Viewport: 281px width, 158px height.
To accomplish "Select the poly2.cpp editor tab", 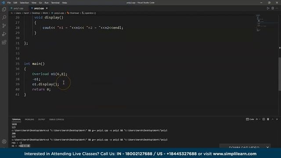I will 39,8.
